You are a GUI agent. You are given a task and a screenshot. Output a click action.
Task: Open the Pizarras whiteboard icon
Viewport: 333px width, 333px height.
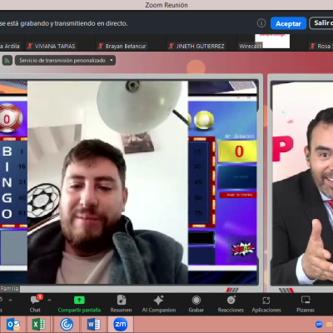click(306, 300)
